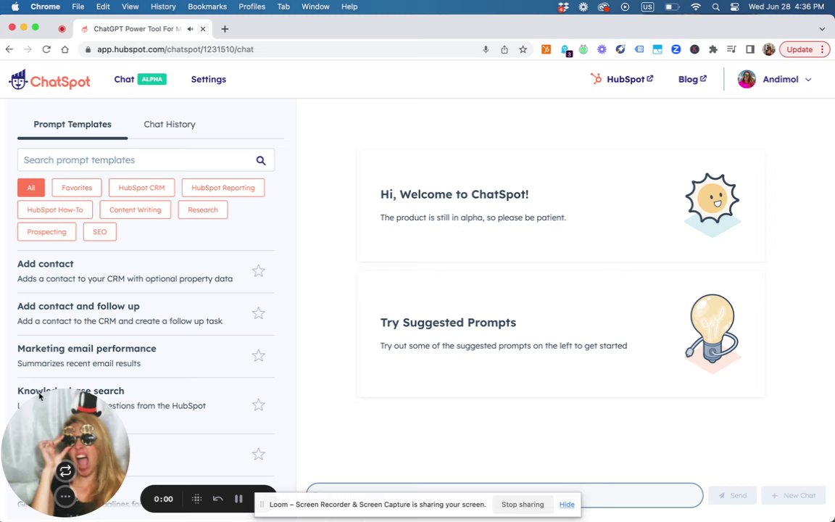Filter templates by SEO
This screenshot has width=835, height=522.
(99, 232)
